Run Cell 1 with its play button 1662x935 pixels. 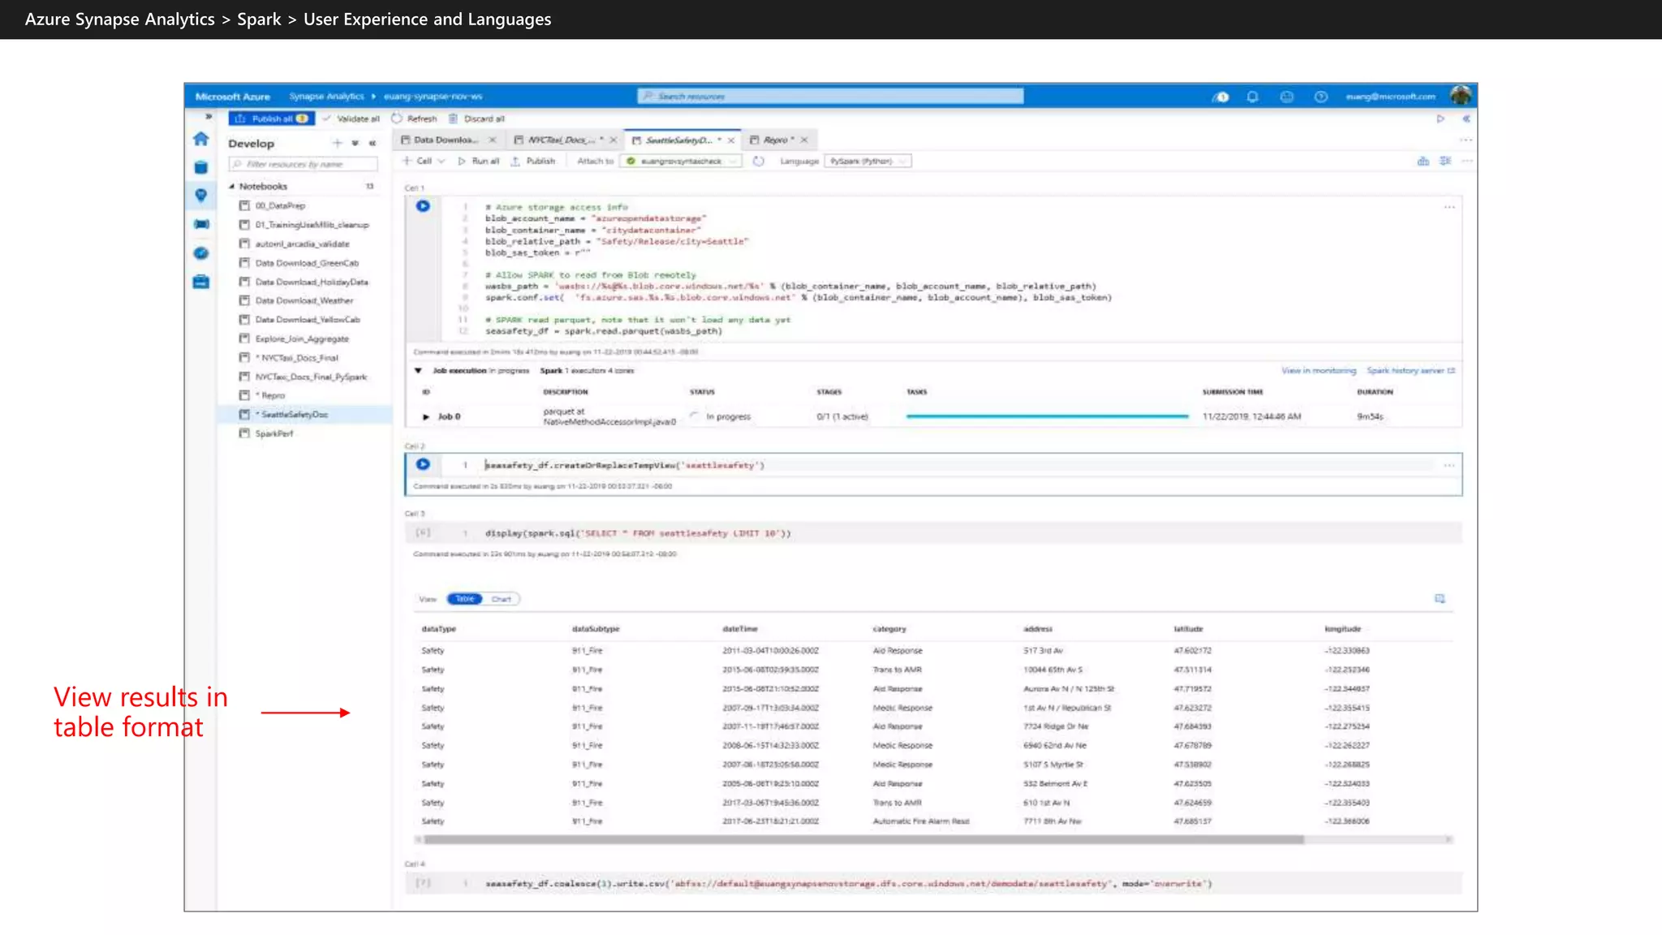pyautogui.click(x=423, y=206)
